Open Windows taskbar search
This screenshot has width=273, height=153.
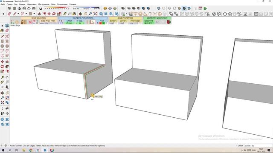coord(10,150)
